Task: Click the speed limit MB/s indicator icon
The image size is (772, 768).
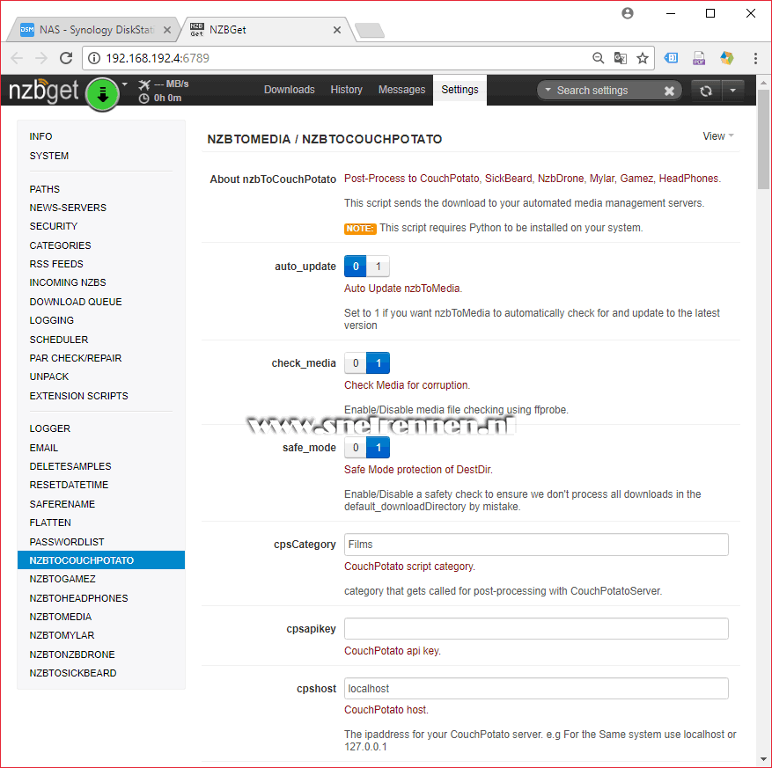Action: (x=143, y=84)
